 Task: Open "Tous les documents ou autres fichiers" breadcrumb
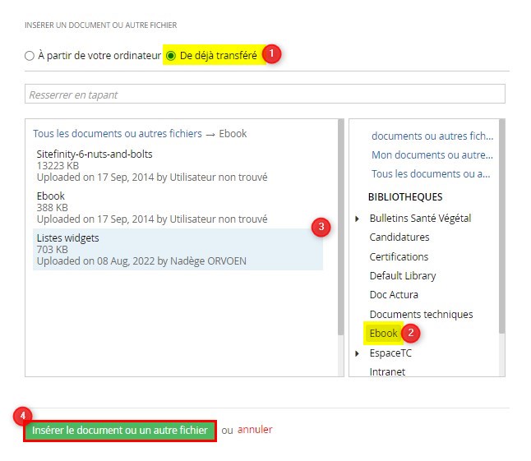(118, 133)
